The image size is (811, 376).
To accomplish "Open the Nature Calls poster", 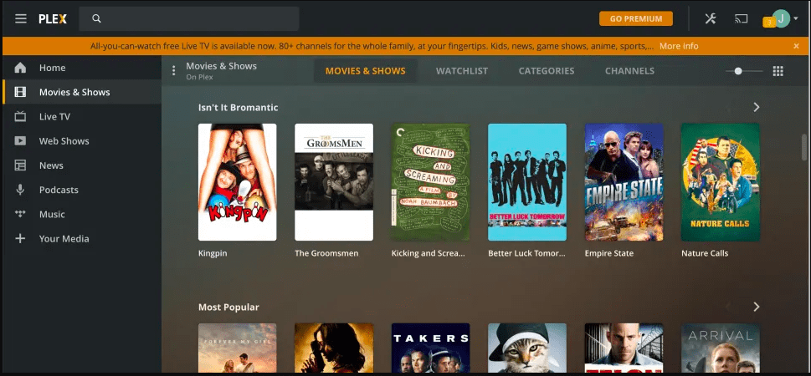I will pyautogui.click(x=721, y=182).
